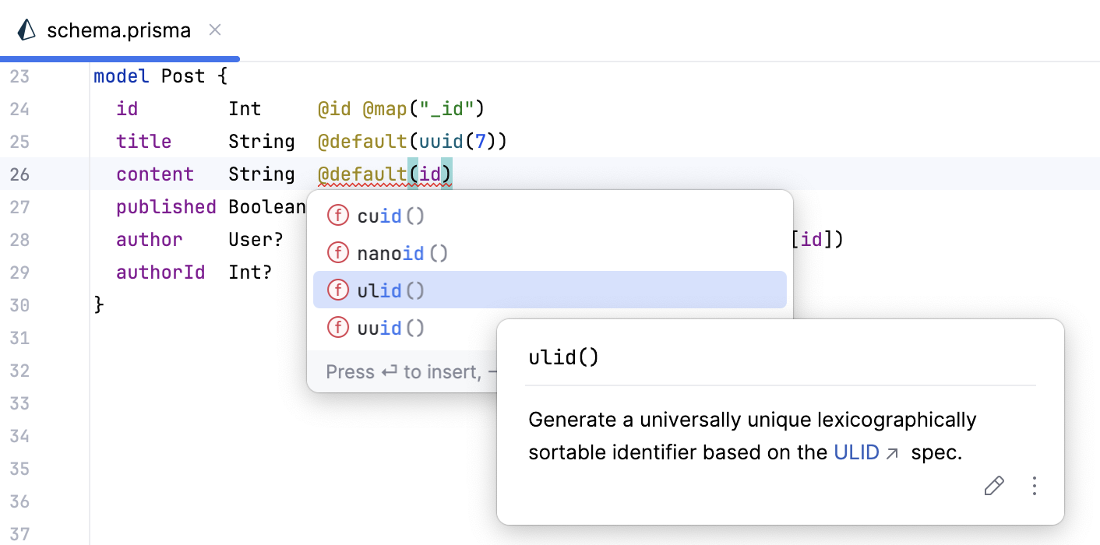Click the Prisma logo icon on the tab
Screen dimensions: 1100x545
(x=26, y=30)
